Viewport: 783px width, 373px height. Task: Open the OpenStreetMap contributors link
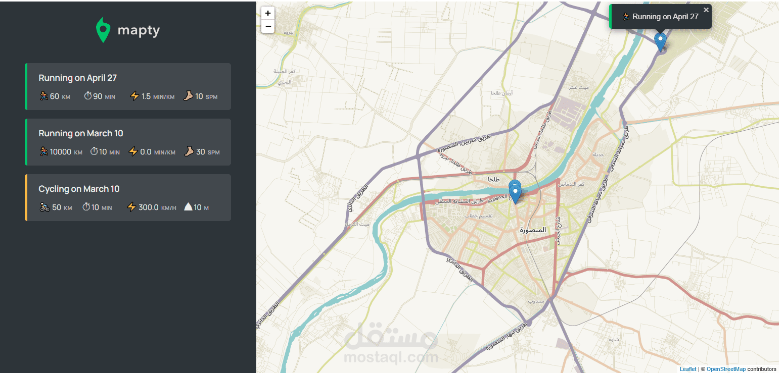tap(726, 369)
